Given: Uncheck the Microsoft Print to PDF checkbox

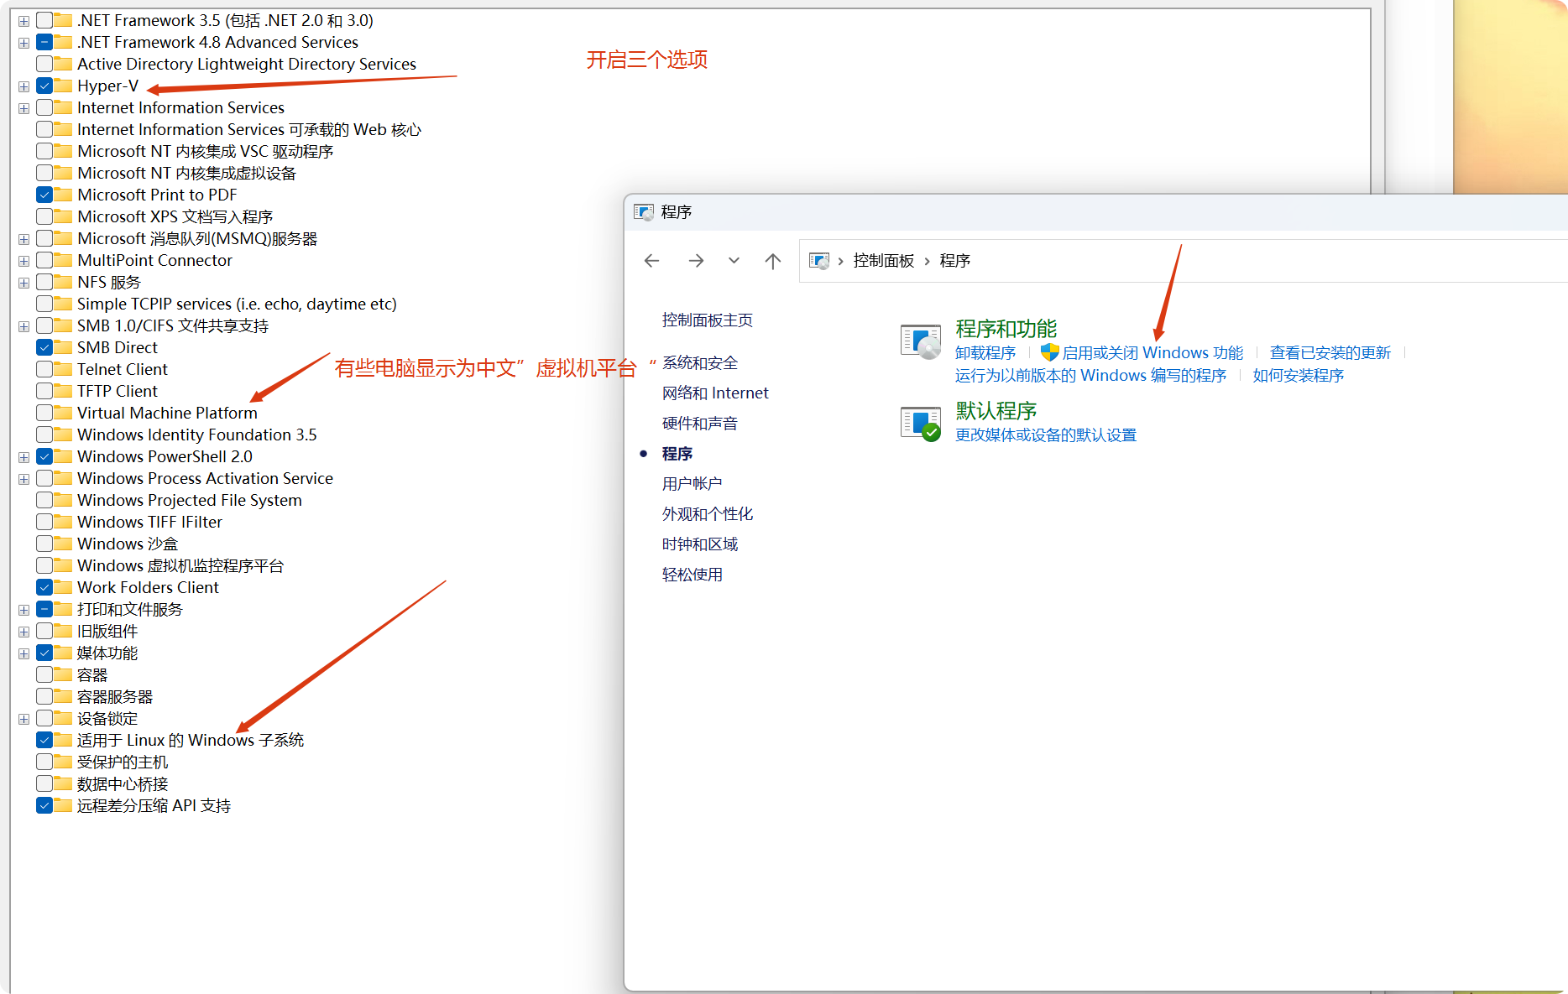Looking at the screenshot, I should (x=44, y=195).
